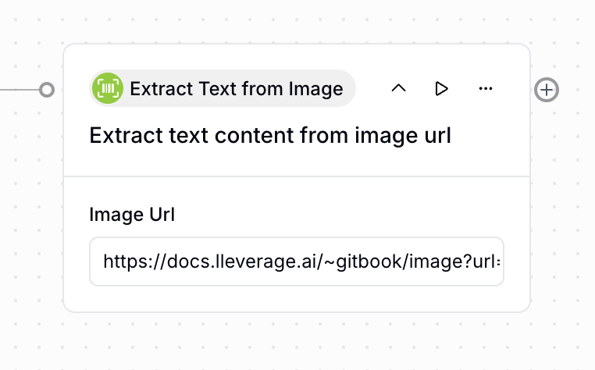Click the "Extract text content from image url" description
The image size is (595, 370).
pos(270,136)
